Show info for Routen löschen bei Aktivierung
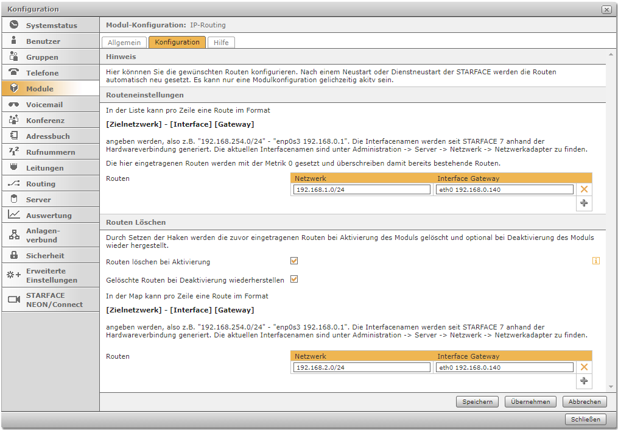Image resolution: width=618 pixels, height=430 pixels. click(596, 261)
